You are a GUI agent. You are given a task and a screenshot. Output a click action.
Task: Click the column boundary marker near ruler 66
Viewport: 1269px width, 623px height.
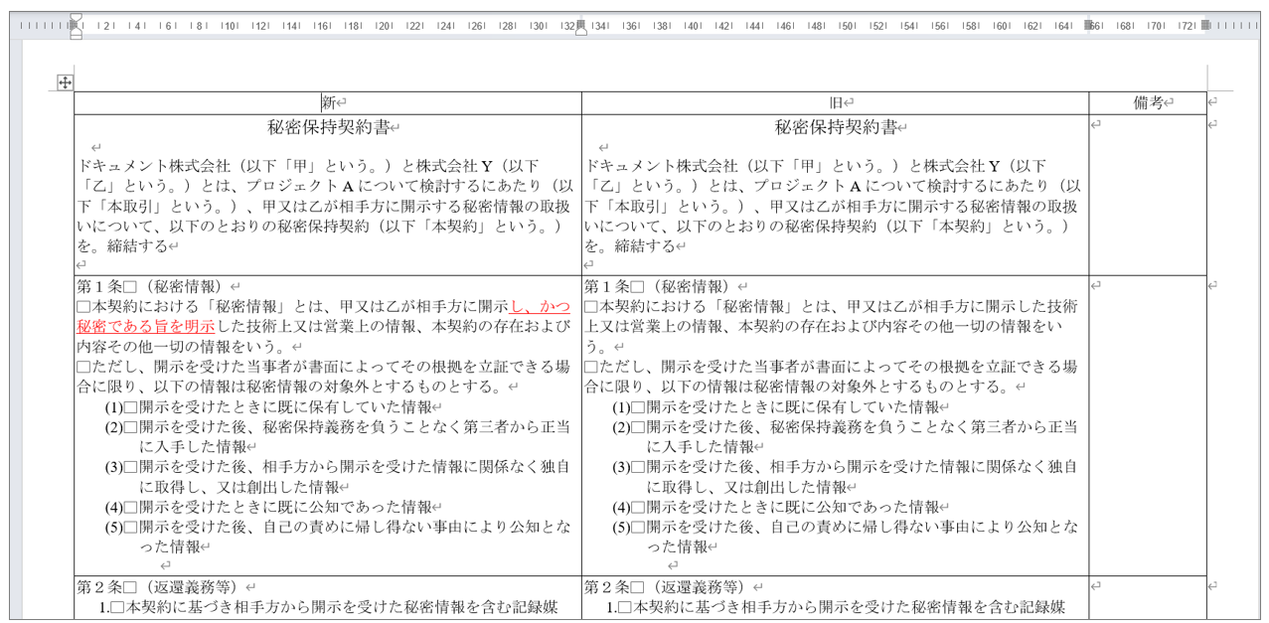click(1088, 24)
